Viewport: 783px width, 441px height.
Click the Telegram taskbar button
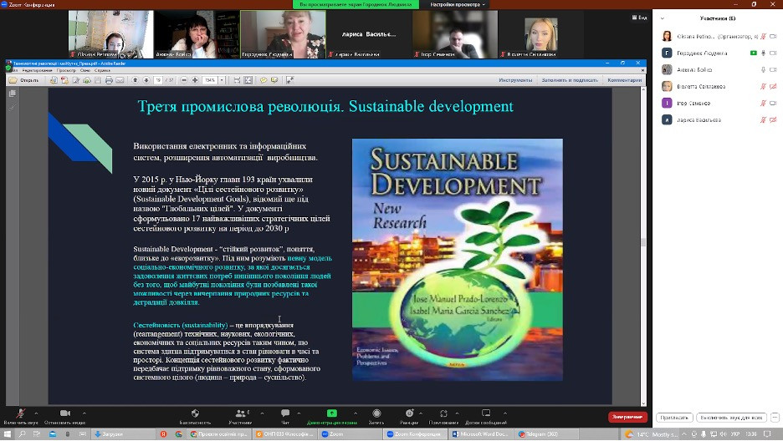tap(543, 434)
